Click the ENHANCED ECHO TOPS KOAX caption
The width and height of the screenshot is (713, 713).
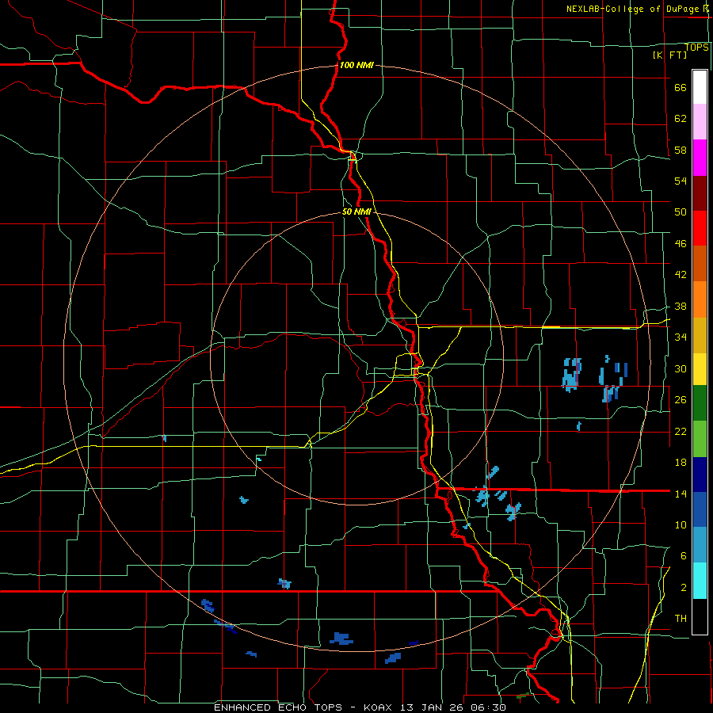[x=360, y=707]
